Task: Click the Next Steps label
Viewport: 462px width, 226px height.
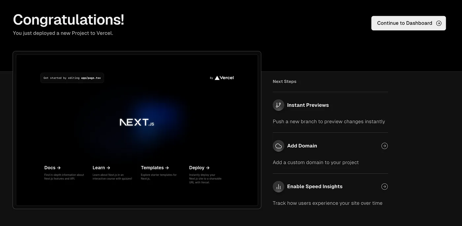Action: pyautogui.click(x=284, y=81)
